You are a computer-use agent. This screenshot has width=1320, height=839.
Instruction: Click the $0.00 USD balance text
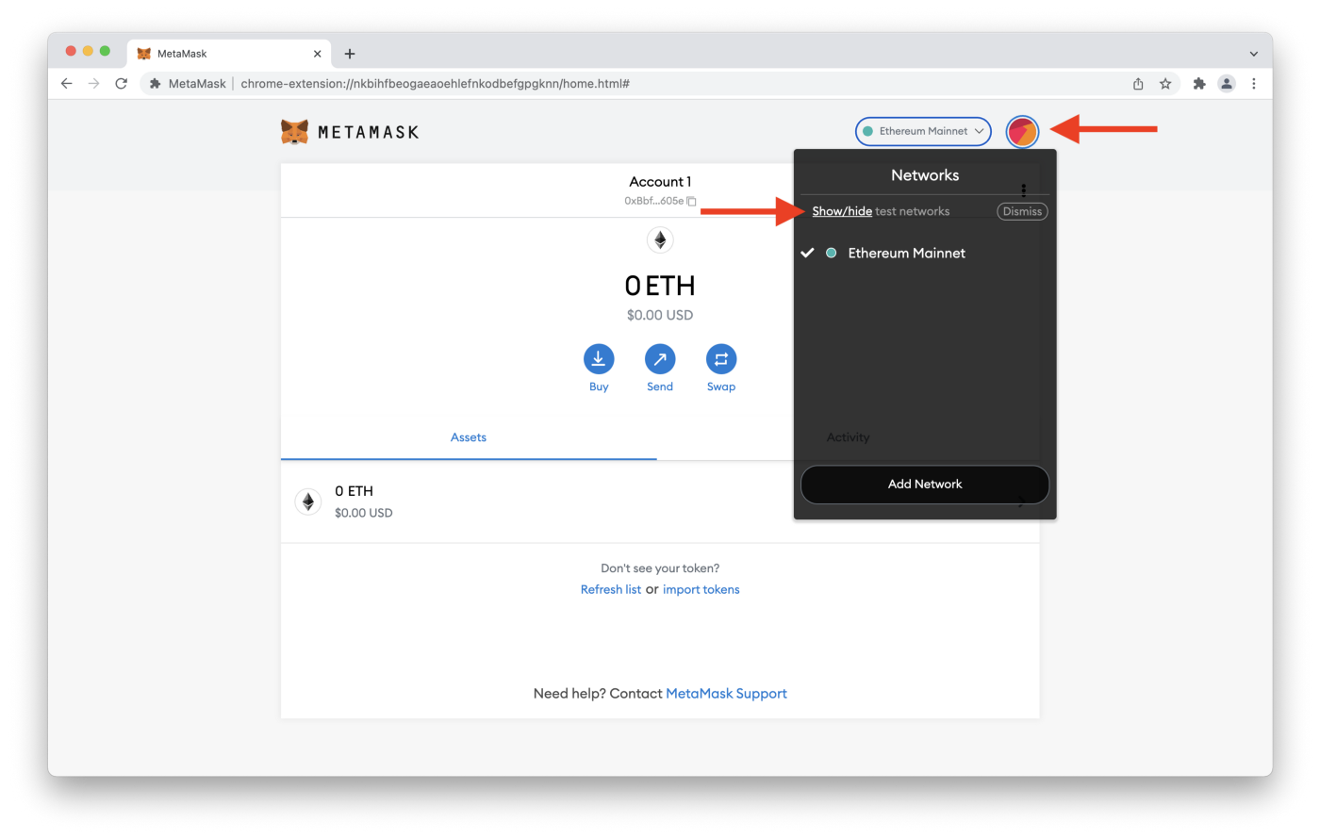tap(660, 315)
